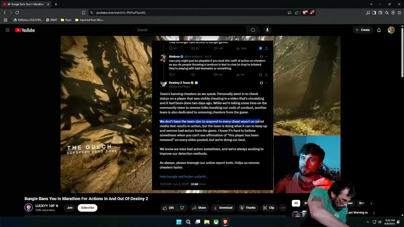Like the video with 286 likes

tap(169, 208)
